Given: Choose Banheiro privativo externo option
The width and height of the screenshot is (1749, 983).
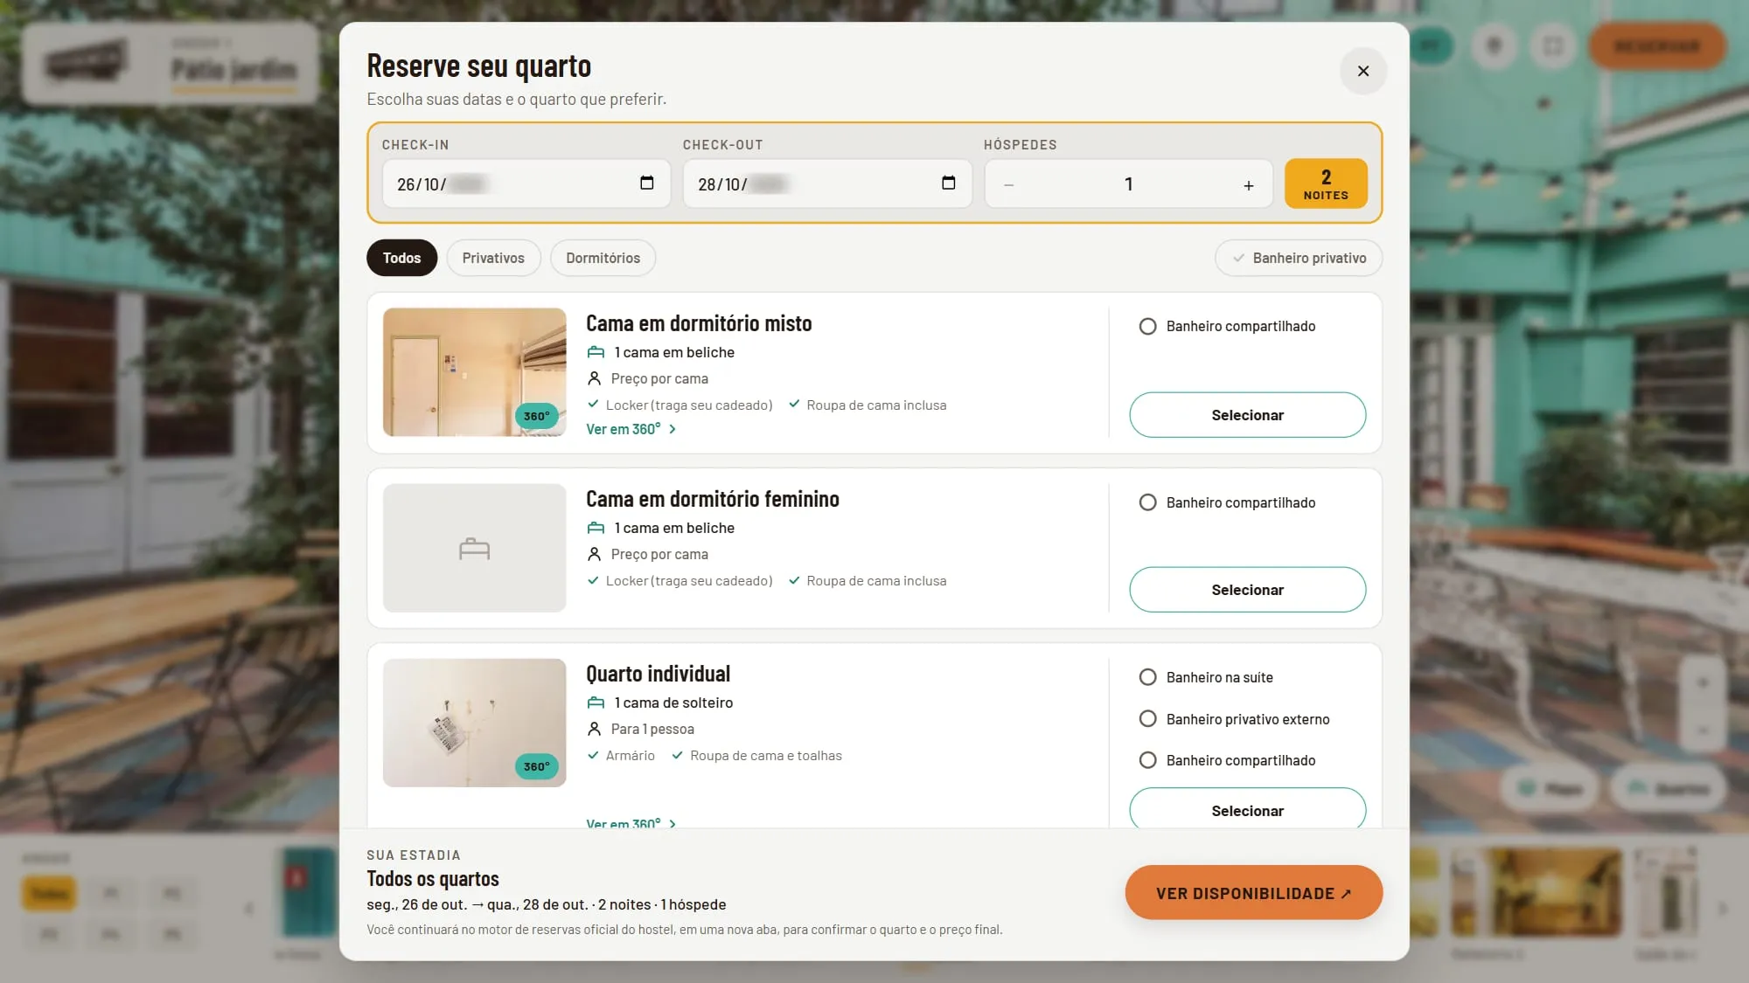Looking at the screenshot, I should (x=1147, y=719).
